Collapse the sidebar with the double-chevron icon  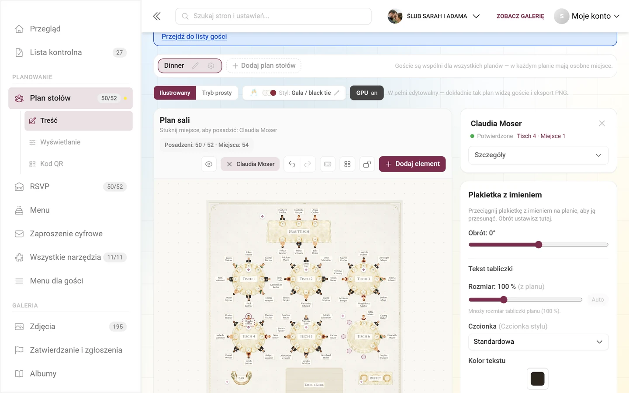(x=157, y=16)
